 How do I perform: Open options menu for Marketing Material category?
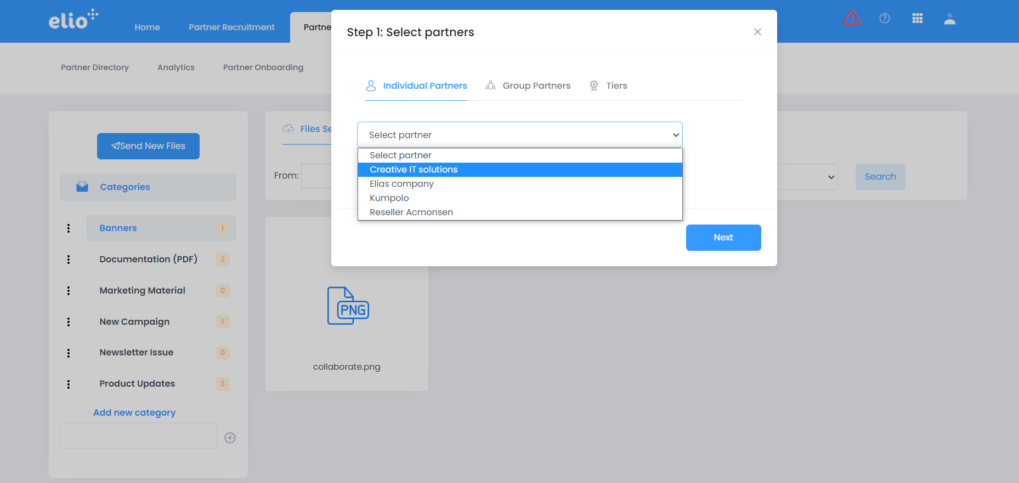coord(69,291)
